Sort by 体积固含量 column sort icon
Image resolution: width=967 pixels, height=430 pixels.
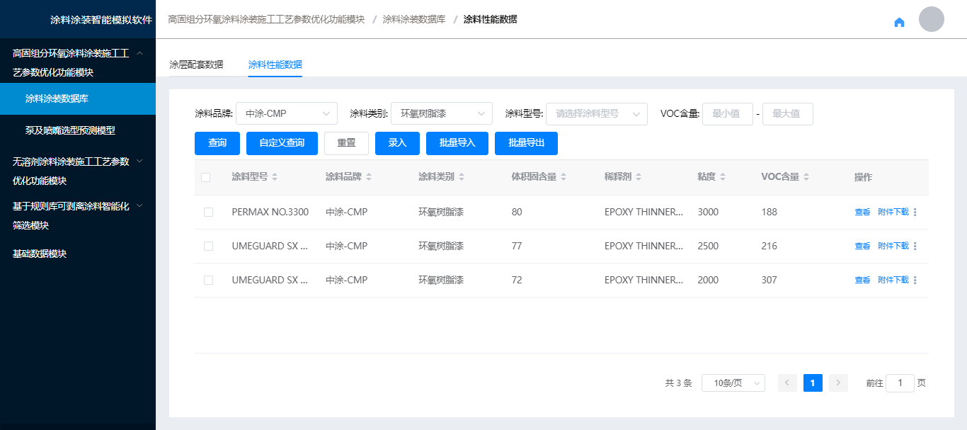(563, 177)
